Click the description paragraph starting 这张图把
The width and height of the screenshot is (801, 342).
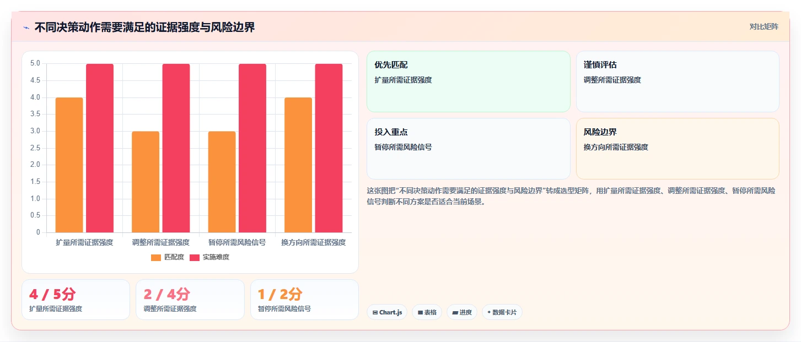point(571,196)
